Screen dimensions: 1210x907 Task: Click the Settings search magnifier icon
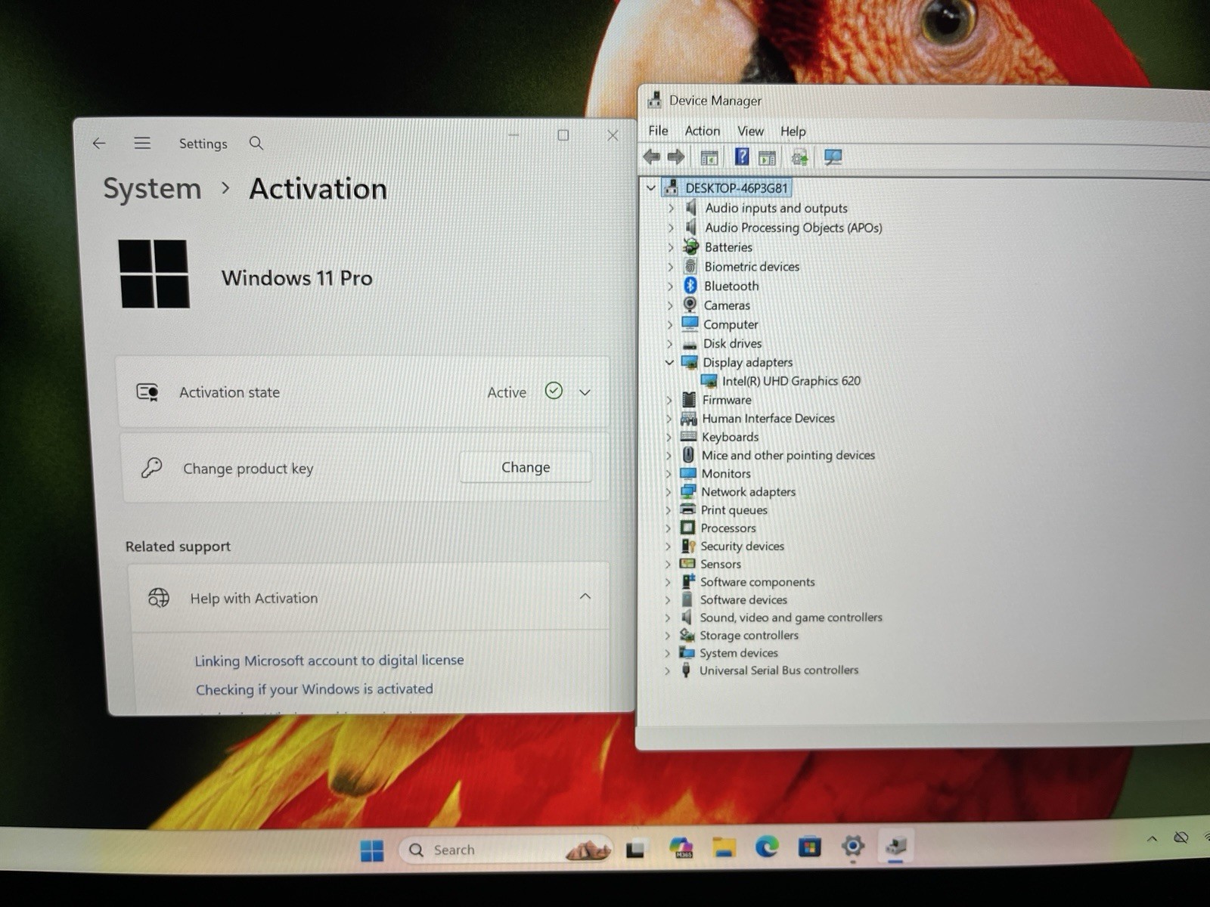click(x=256, y=143)
